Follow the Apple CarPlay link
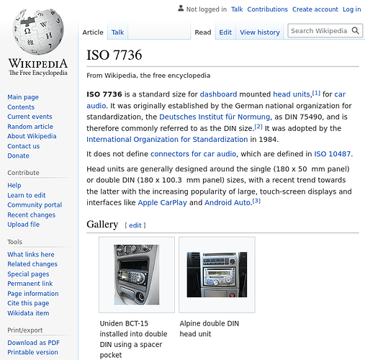Screen dimensions: 365x360 162,203
